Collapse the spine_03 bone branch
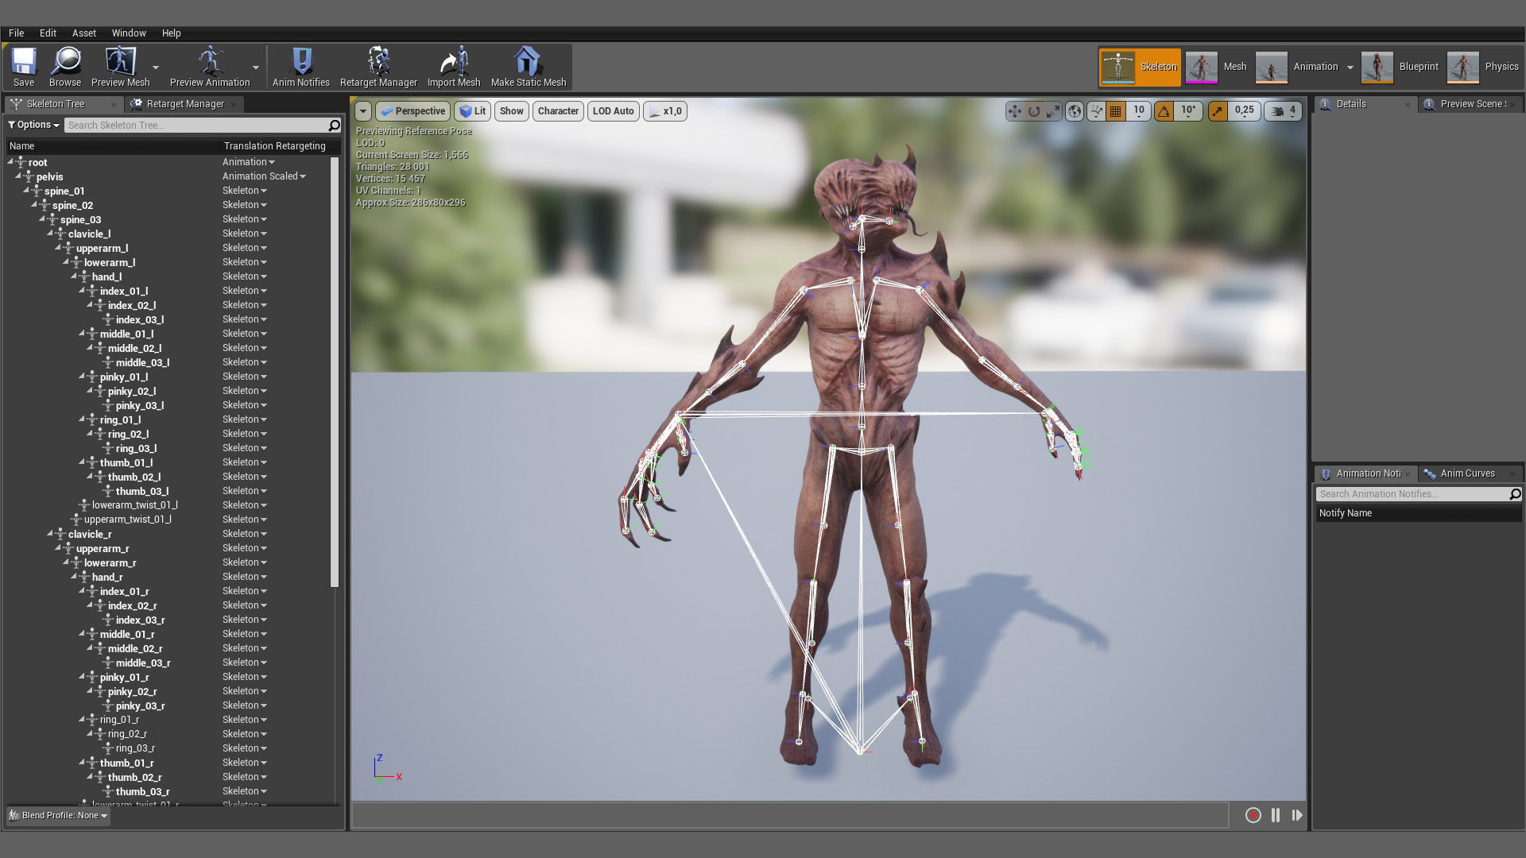This screenshot has width=1526, height=858. [x=42, y=219]
